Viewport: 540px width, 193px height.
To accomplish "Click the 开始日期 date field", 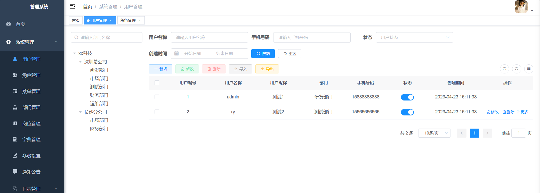I will (x=193, y=53).
